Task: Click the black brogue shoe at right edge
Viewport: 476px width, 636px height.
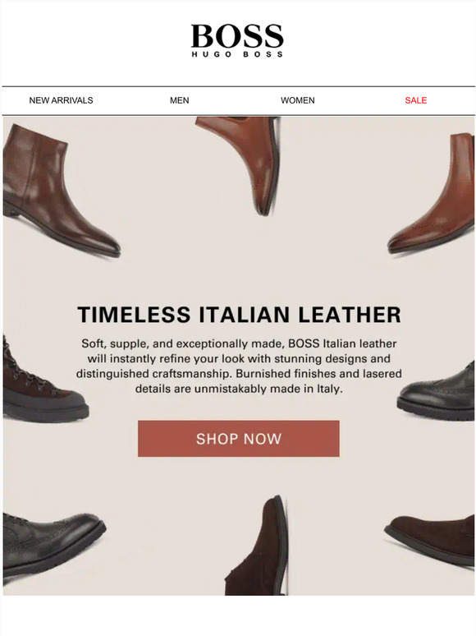Action: pyautogui.click(x=437, y=394)
